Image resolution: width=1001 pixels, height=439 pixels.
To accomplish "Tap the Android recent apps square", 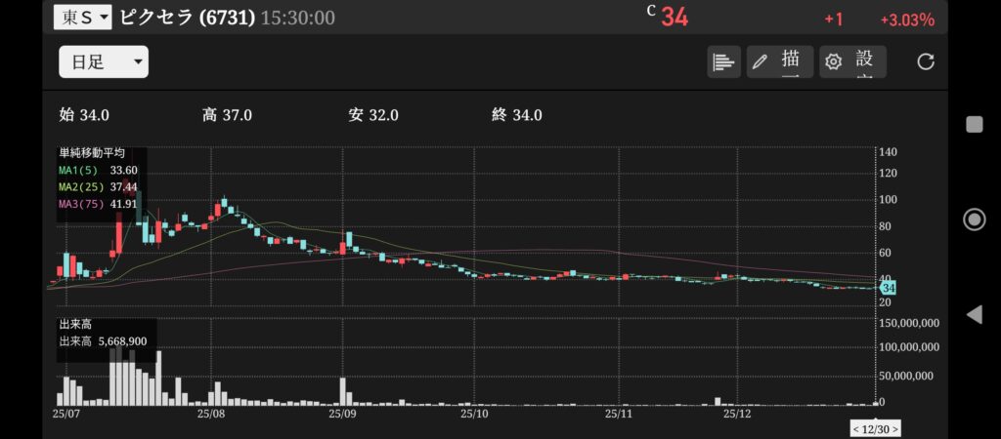I will [x=974, y=124].
